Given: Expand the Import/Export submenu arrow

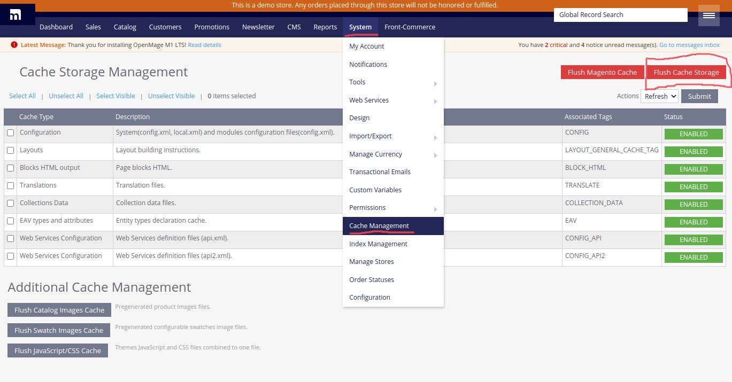Looking at the screenshot, I should pos(436,138).
